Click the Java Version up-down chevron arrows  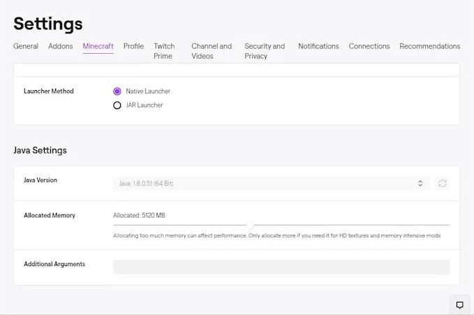[420, 183]
